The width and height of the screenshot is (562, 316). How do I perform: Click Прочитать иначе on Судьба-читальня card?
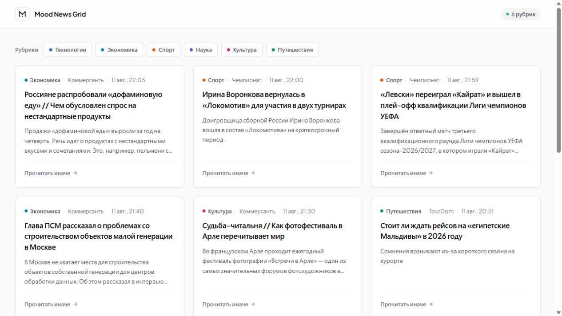click(x=229, y=304)
